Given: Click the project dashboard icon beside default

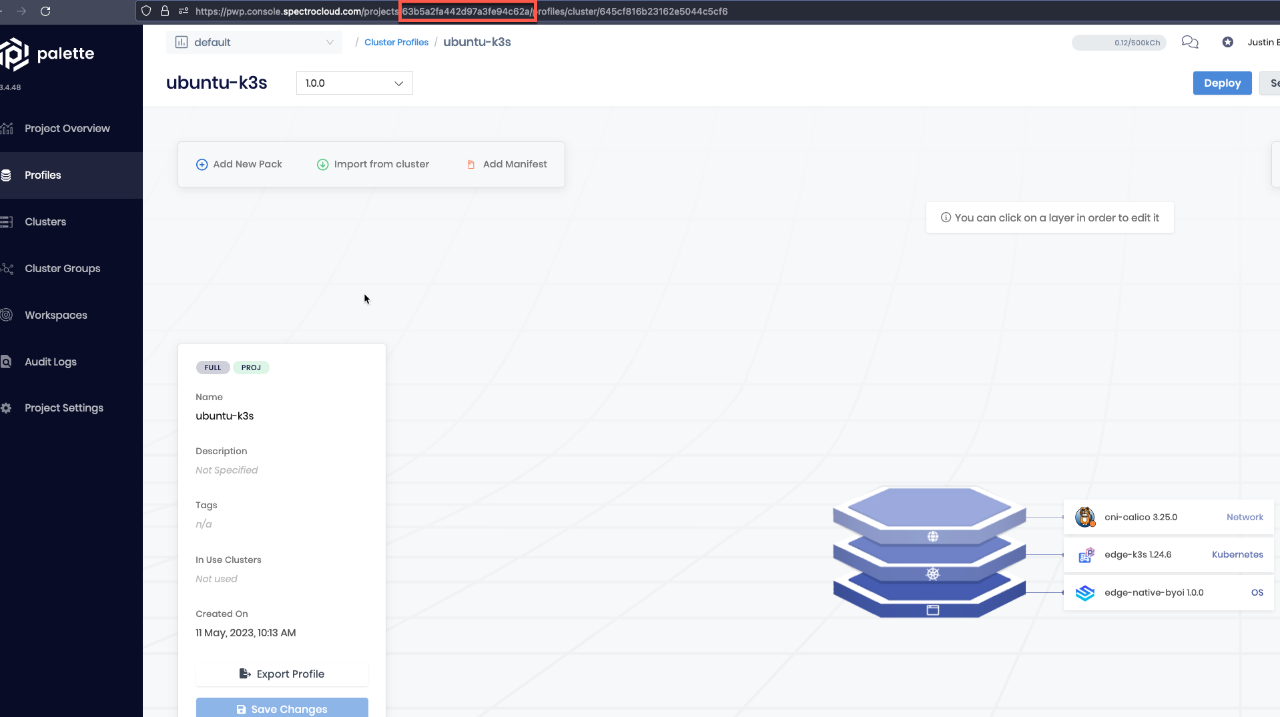Looking at the screenshot, I should coord(181,42).
